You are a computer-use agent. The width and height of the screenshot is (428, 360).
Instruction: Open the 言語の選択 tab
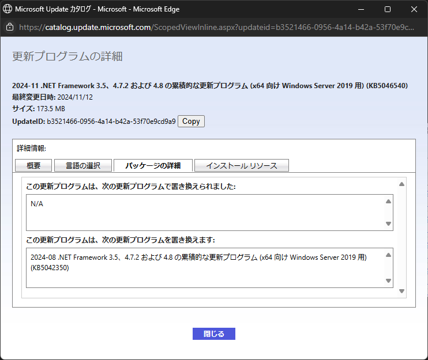[x=83, y=165]
